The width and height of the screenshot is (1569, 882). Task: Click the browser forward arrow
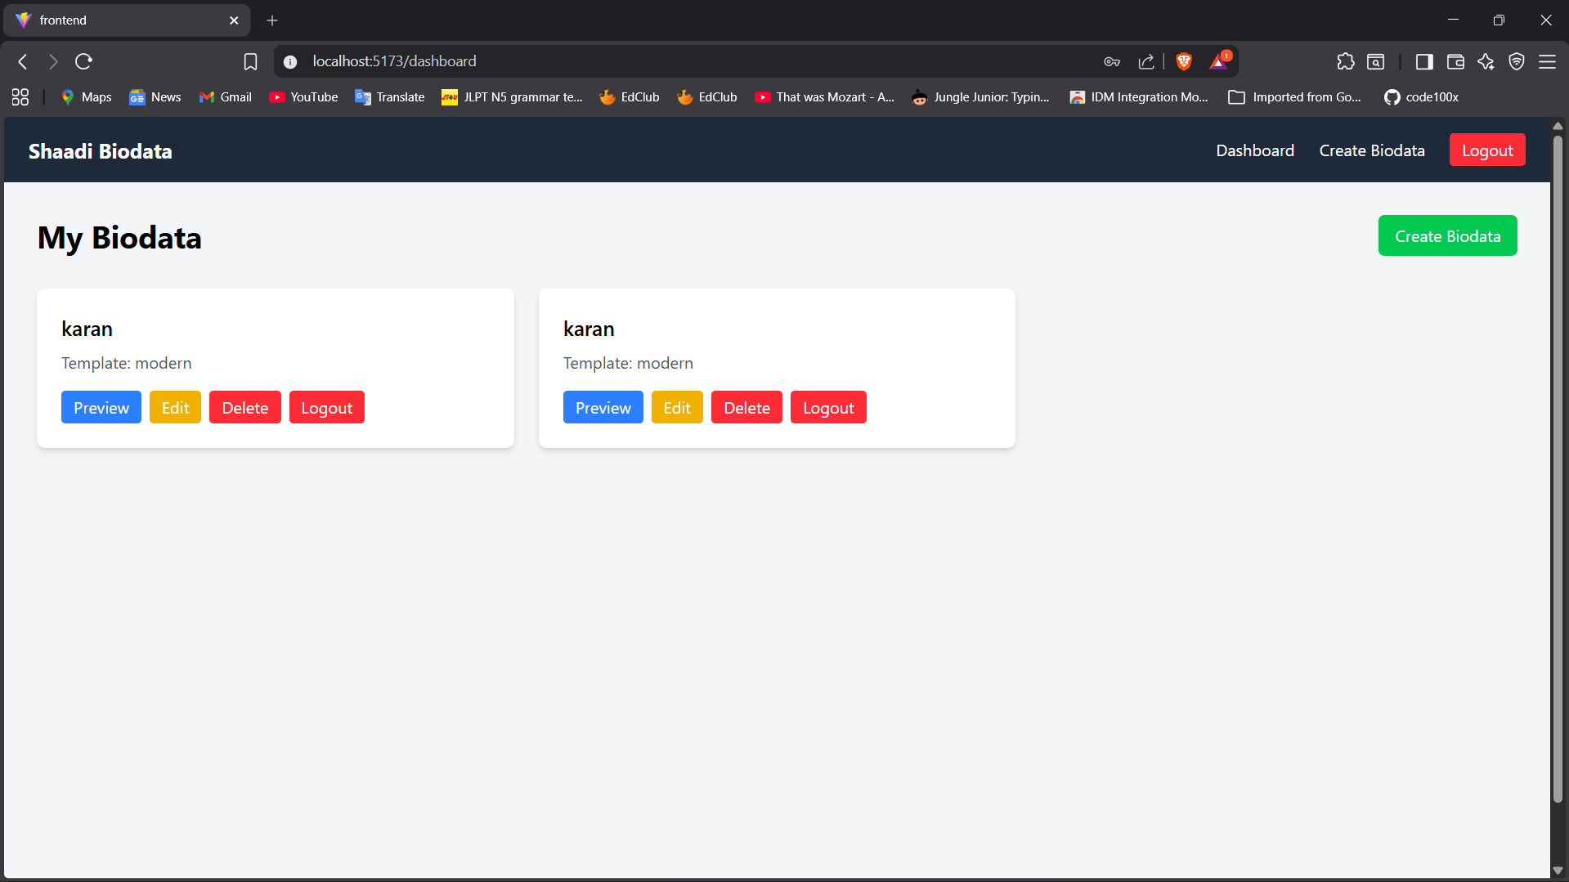coord(53,61)
